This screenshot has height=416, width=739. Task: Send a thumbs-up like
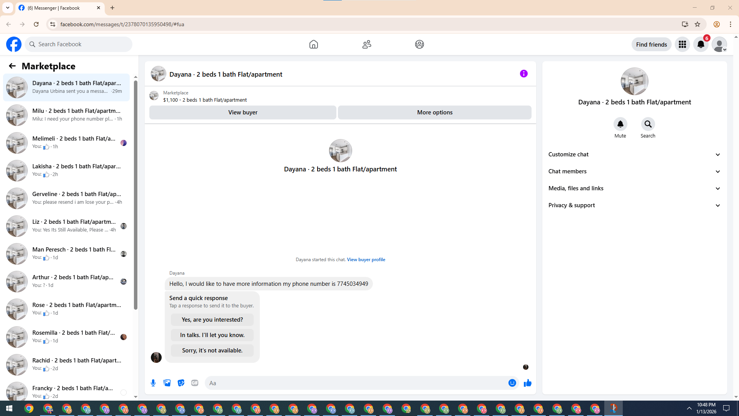(x=527, y=383)
